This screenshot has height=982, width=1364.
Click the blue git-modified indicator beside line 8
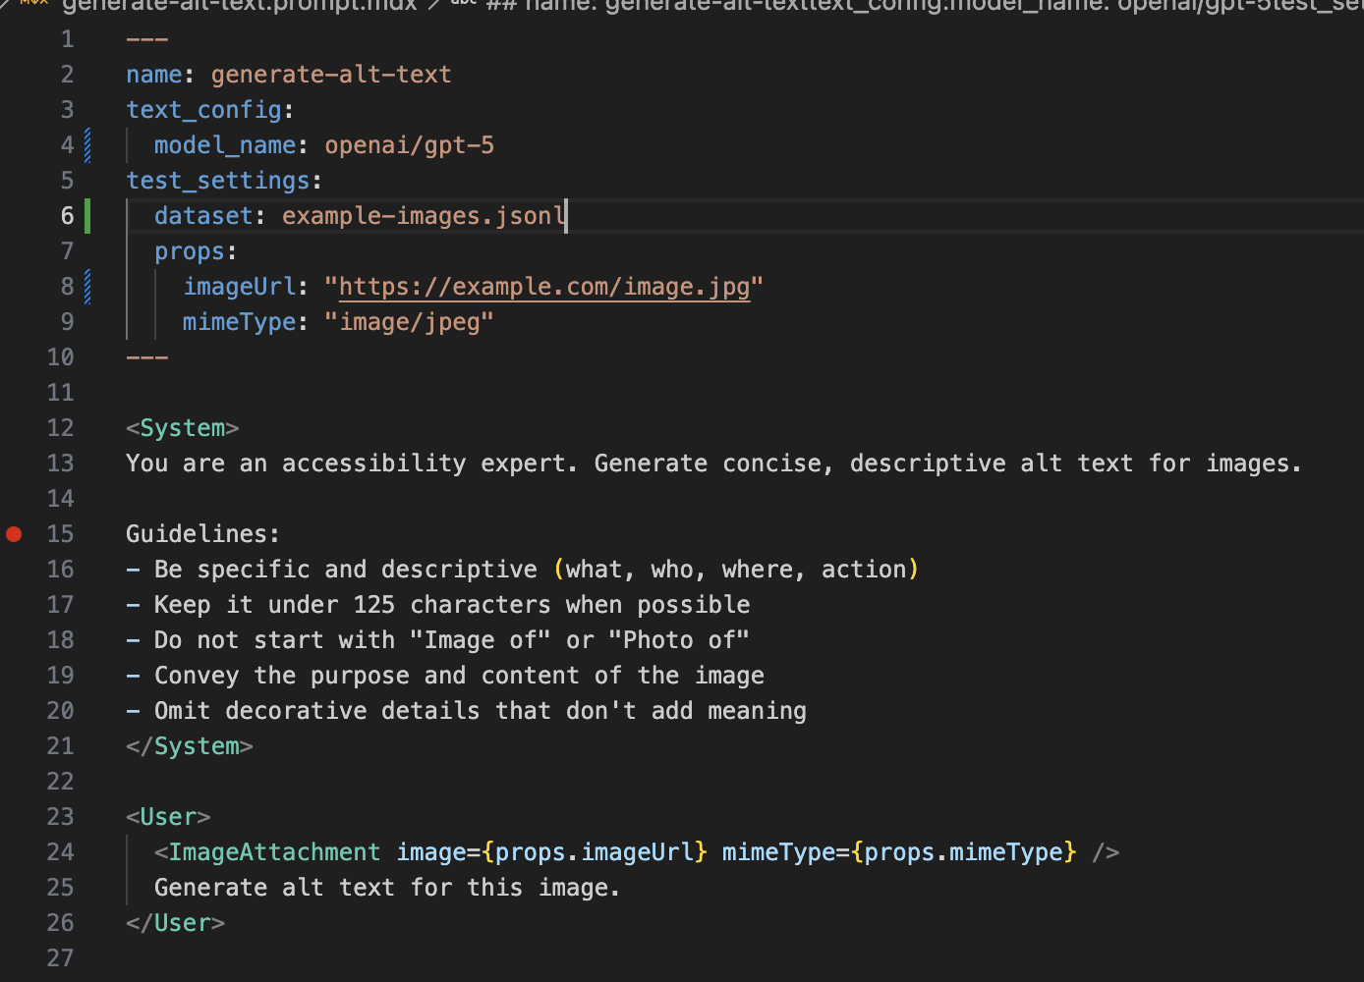[87, 286]
